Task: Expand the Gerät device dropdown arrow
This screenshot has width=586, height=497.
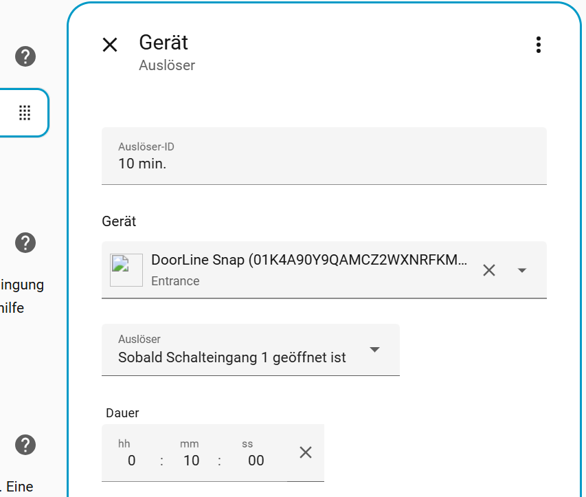Action: (522, 270)
